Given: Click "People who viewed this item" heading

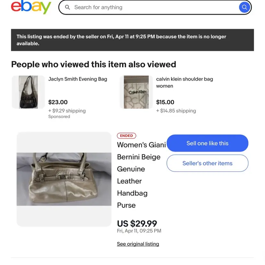Looking at the screenshot, I should [x=94, y=64].
